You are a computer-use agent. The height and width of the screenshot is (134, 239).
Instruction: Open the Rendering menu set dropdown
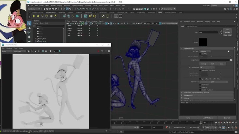pos(34,9)
